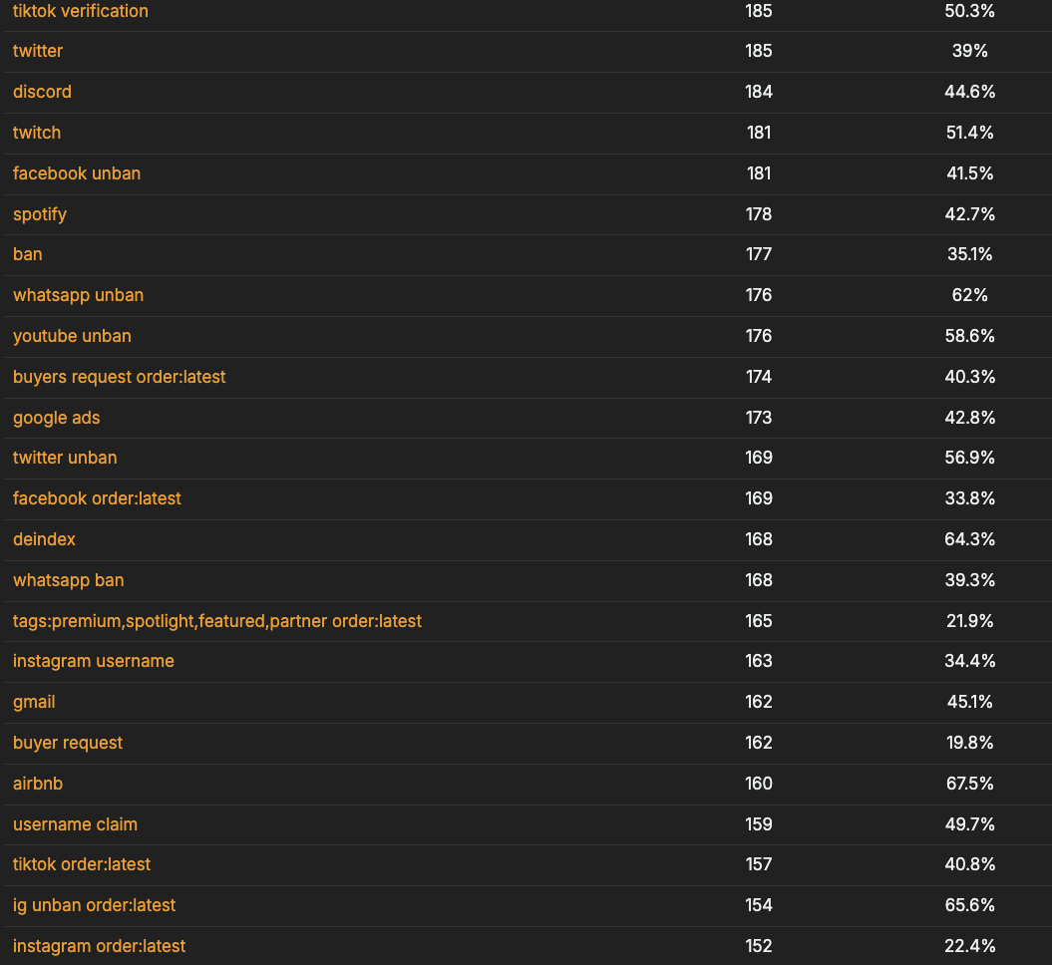The image size is (1052, 965).
Task: Select the "instagram order:latest" search term
Action: (99, 946)
